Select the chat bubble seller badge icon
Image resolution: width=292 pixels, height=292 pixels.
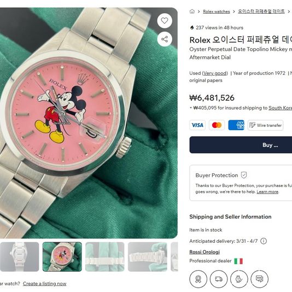click(x=259, y=279)
